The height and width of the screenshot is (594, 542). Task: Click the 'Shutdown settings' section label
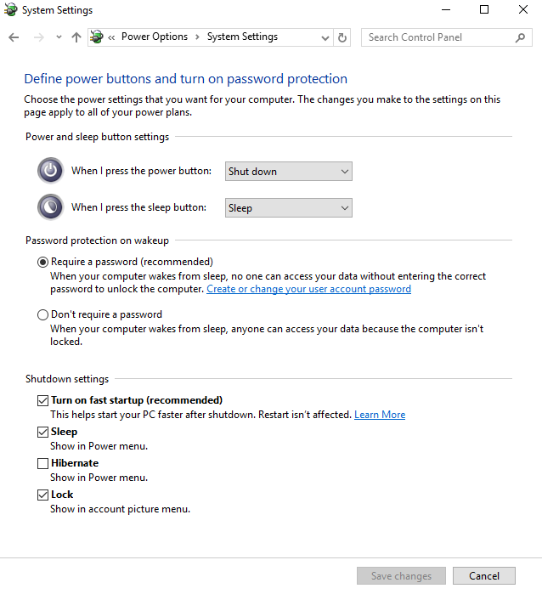(67, 379)
